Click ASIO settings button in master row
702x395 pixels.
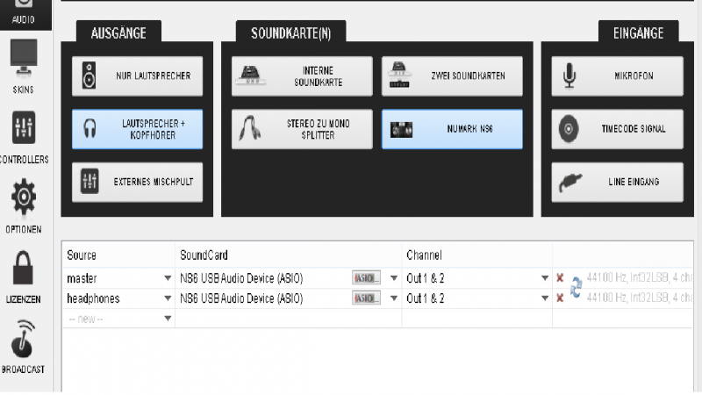pyautogui.click(x=366, y=278)
